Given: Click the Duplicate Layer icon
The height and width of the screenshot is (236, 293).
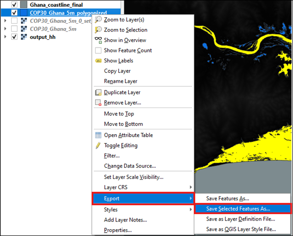Looking at the screenshot, I should 98,92.
